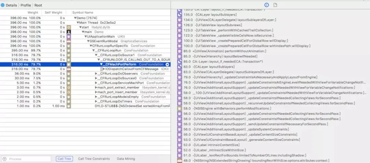Click the icon beside -[UITableView _updateVisibleCellsNow:isRecursive:]
Image resolution: width=370 pixels, height=163 pixels.
pyautogui.click(x=179, y=35)
